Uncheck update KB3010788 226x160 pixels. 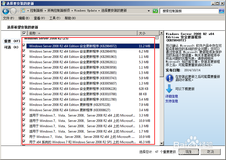click(x=24, y=94)
